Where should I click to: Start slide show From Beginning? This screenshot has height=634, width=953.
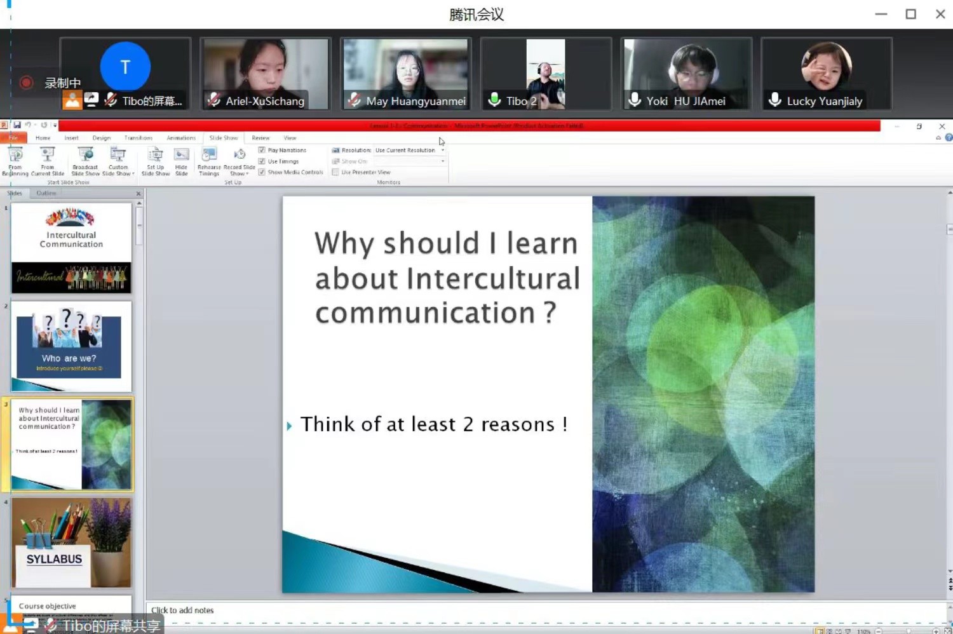tap(15, 161)
